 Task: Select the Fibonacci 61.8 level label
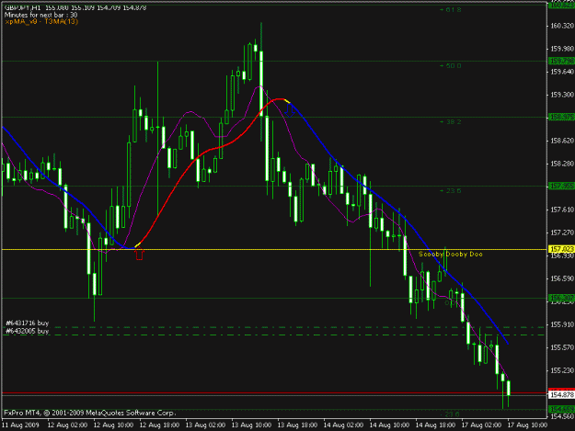pos(451,9)
